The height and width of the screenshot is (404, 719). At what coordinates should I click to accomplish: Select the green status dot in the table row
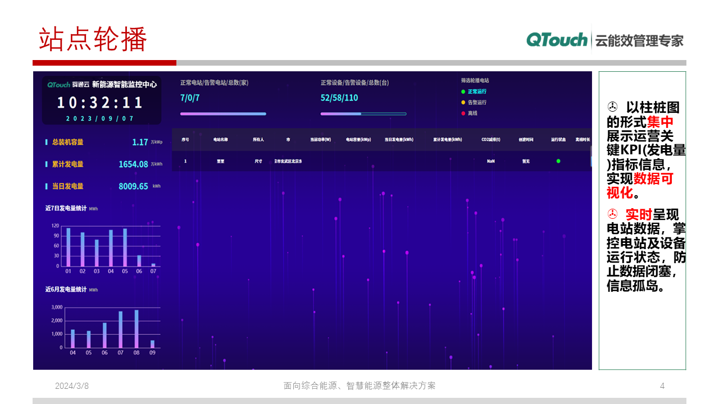pos(557,161)
